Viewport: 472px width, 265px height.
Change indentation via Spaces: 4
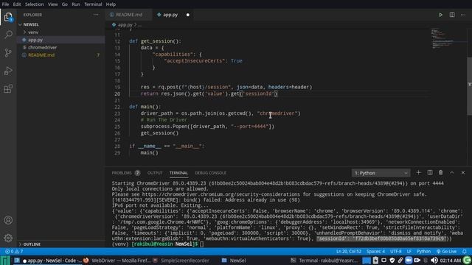(375, 252)
